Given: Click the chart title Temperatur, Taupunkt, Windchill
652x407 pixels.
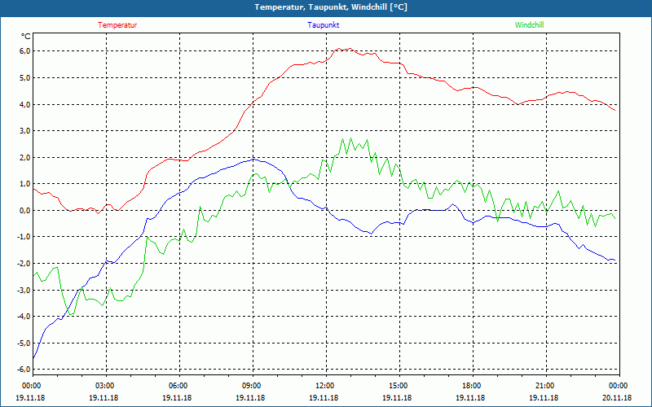Looking at the screenshot, I should pyautogui.click(x=331, y=7).
